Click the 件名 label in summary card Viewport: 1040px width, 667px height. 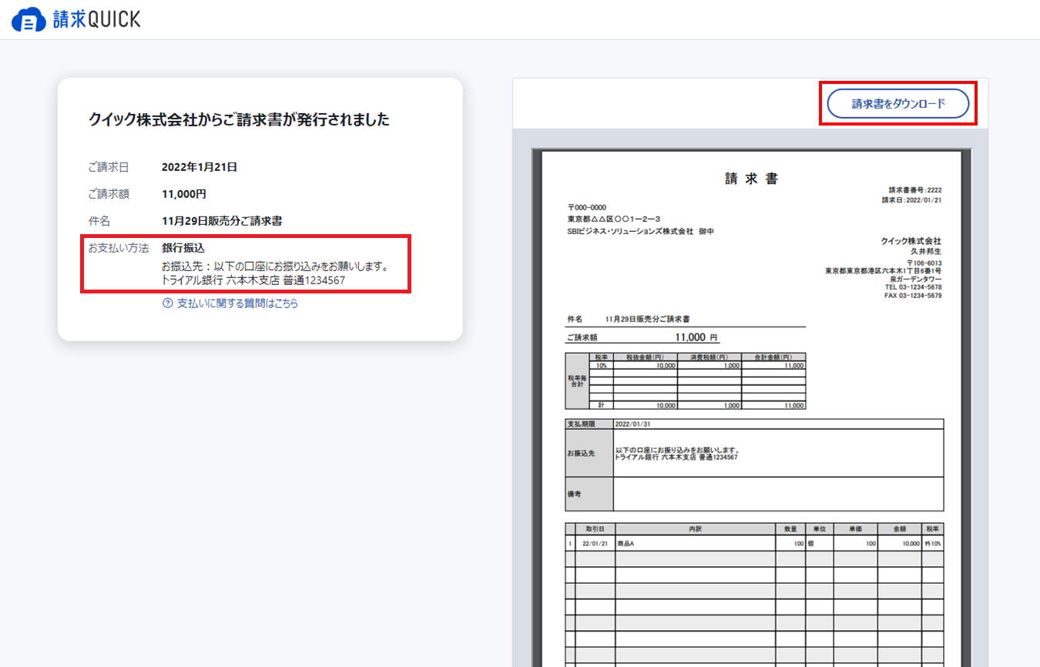tap(99, 221)
